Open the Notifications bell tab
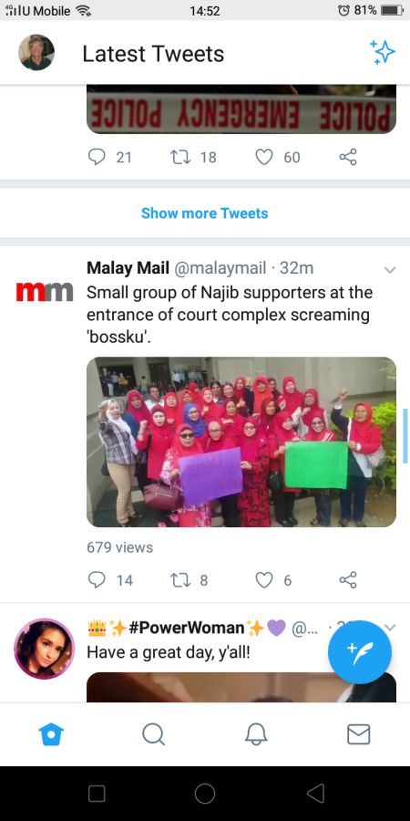Viewport: 410px width, 821px height. (256, 734)
